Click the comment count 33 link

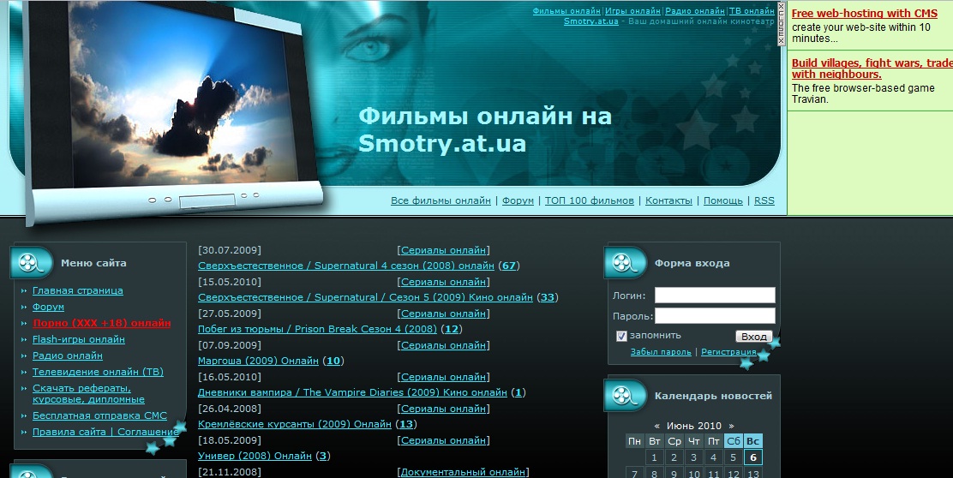point(548,297)
